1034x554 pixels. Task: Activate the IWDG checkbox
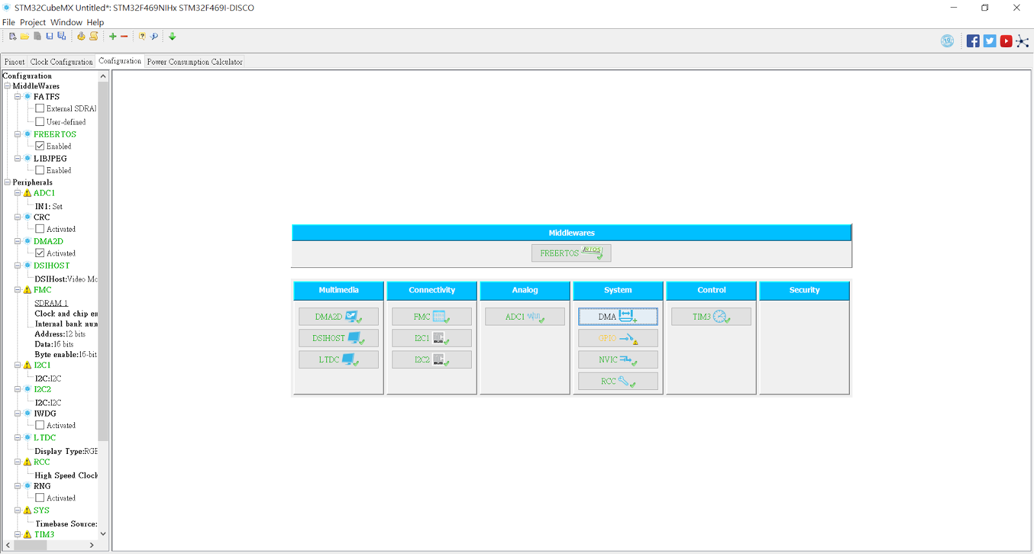point(40,425)
